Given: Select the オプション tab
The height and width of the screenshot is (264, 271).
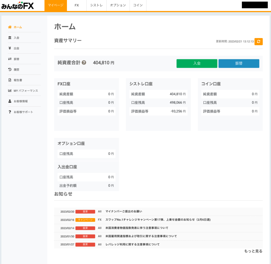Looking at the screenshot, I should [118, 5].
